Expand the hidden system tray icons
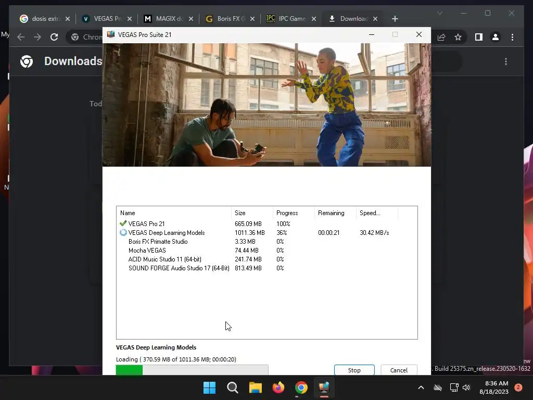 (x=421, y=387)
